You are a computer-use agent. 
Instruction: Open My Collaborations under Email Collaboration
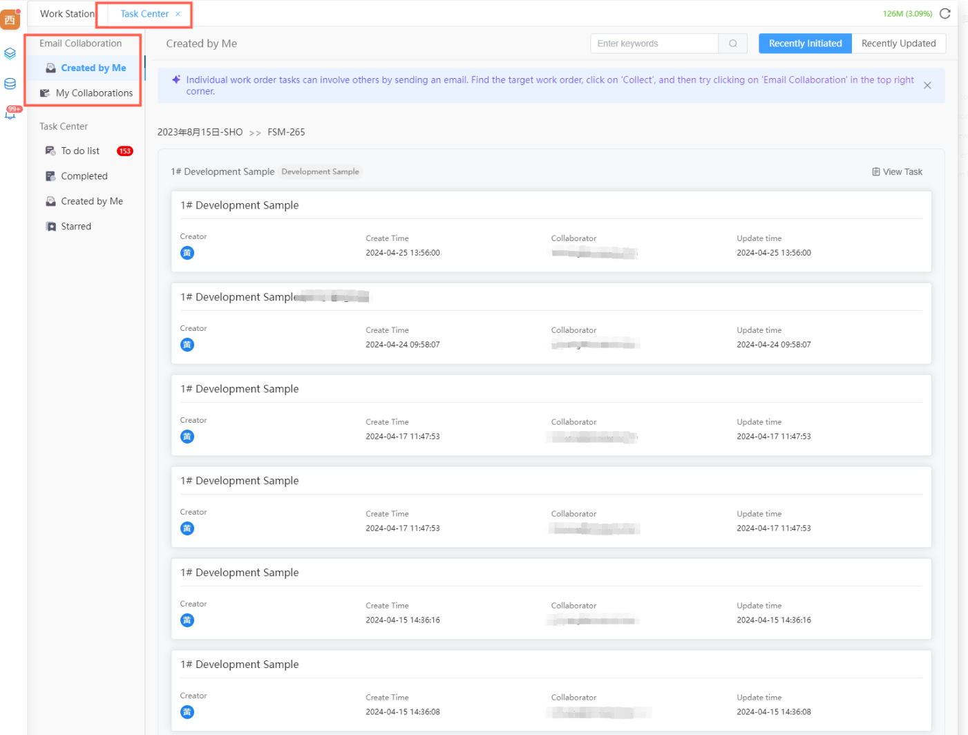[x=93, y=93]
